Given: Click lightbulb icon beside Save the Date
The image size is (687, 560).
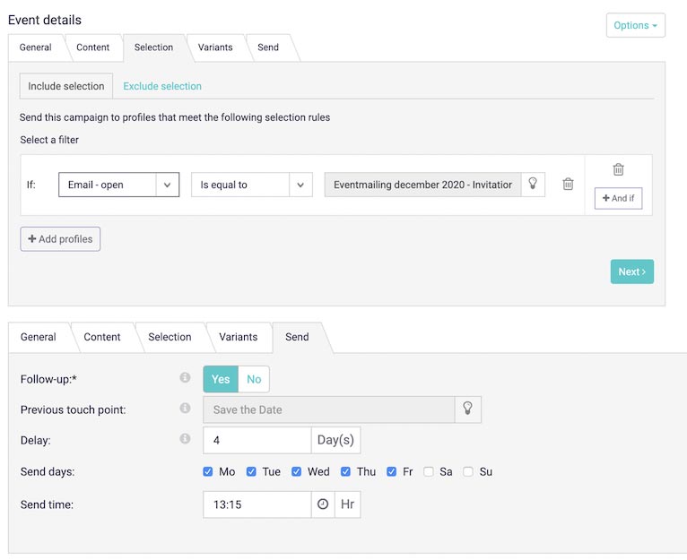Looking at the screenshot, I should (467, 409).
